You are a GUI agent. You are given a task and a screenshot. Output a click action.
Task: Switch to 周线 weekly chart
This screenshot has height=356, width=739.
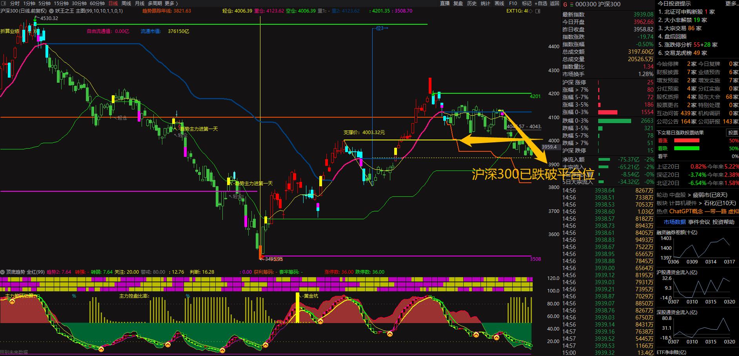point(126,4)
